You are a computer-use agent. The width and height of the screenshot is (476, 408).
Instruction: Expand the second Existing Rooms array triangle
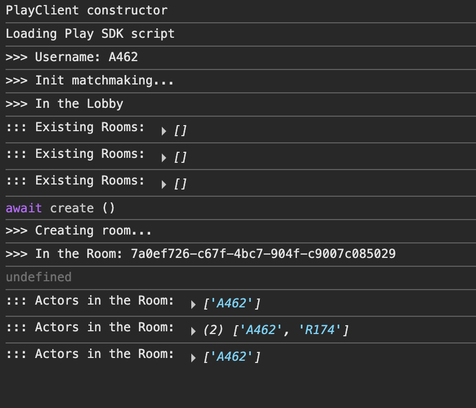(164, 158)
